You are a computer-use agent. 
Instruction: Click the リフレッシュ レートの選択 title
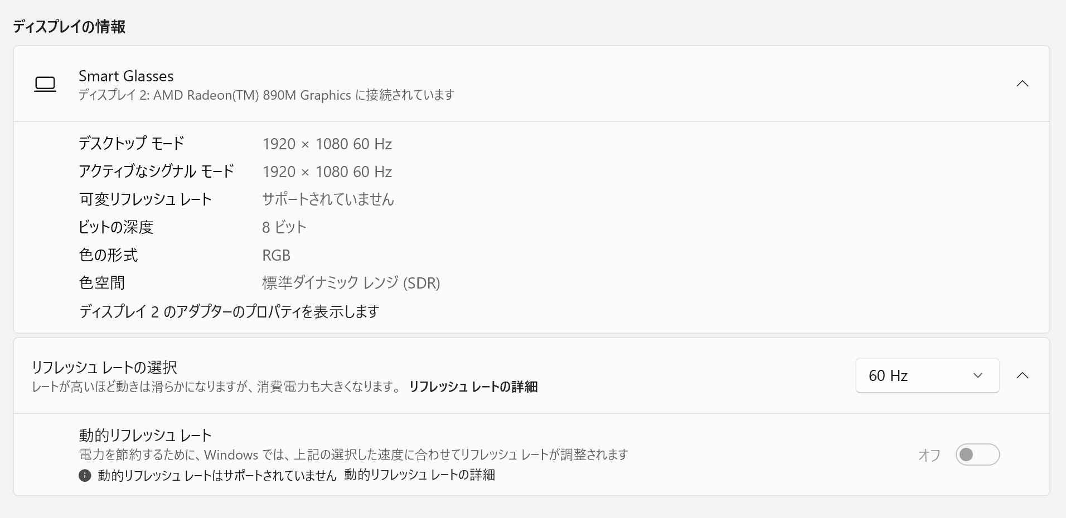[104, 367]
